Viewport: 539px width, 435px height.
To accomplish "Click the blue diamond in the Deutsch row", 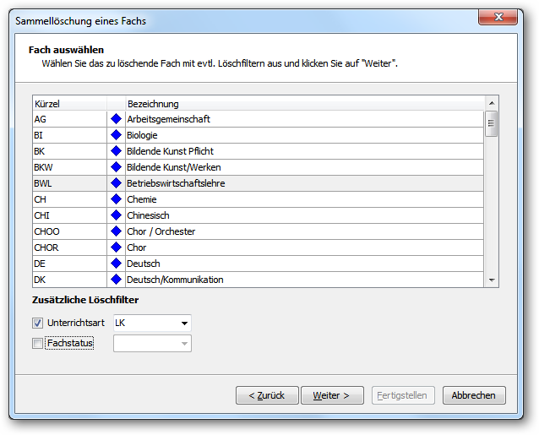I will (117, 264).
